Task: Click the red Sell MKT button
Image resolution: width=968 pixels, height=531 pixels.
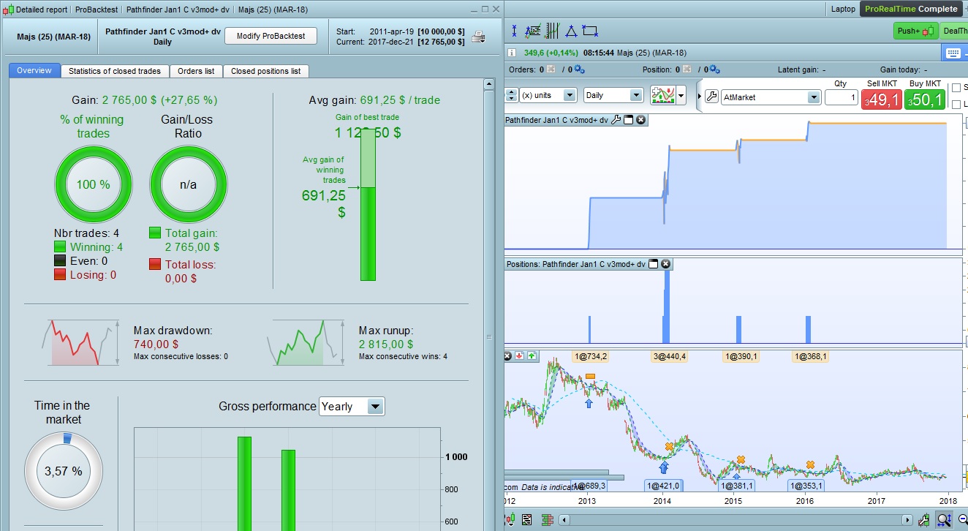Action: (x=882, y=99)
